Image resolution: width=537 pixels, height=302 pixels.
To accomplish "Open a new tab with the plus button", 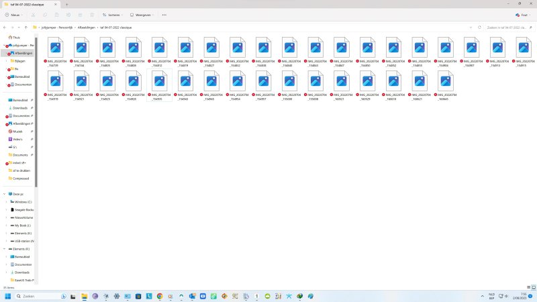I will point(68,4).
